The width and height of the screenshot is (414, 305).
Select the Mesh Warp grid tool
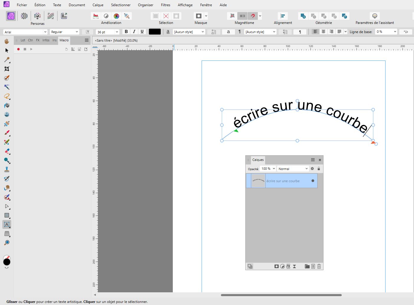click(x=7, y=234)
